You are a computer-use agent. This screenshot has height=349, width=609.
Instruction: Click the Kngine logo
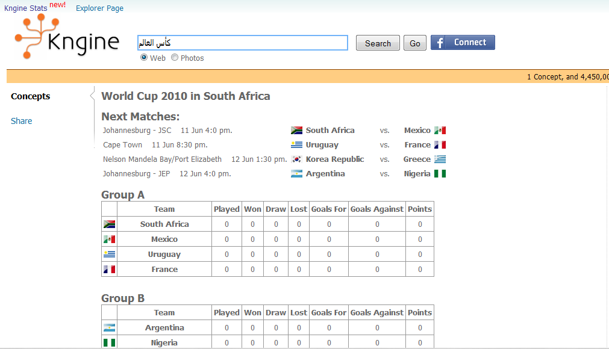pos(67,37)
